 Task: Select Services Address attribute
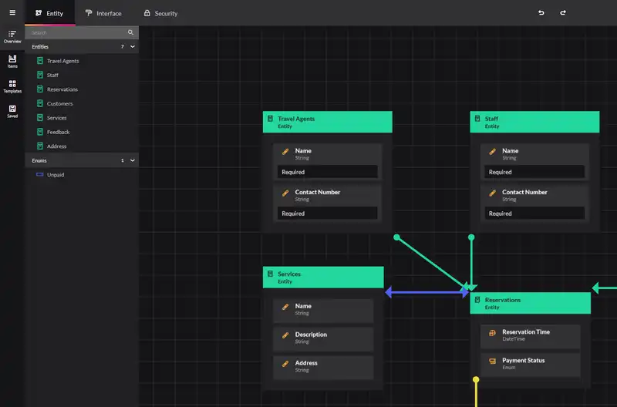pos(323,367)
